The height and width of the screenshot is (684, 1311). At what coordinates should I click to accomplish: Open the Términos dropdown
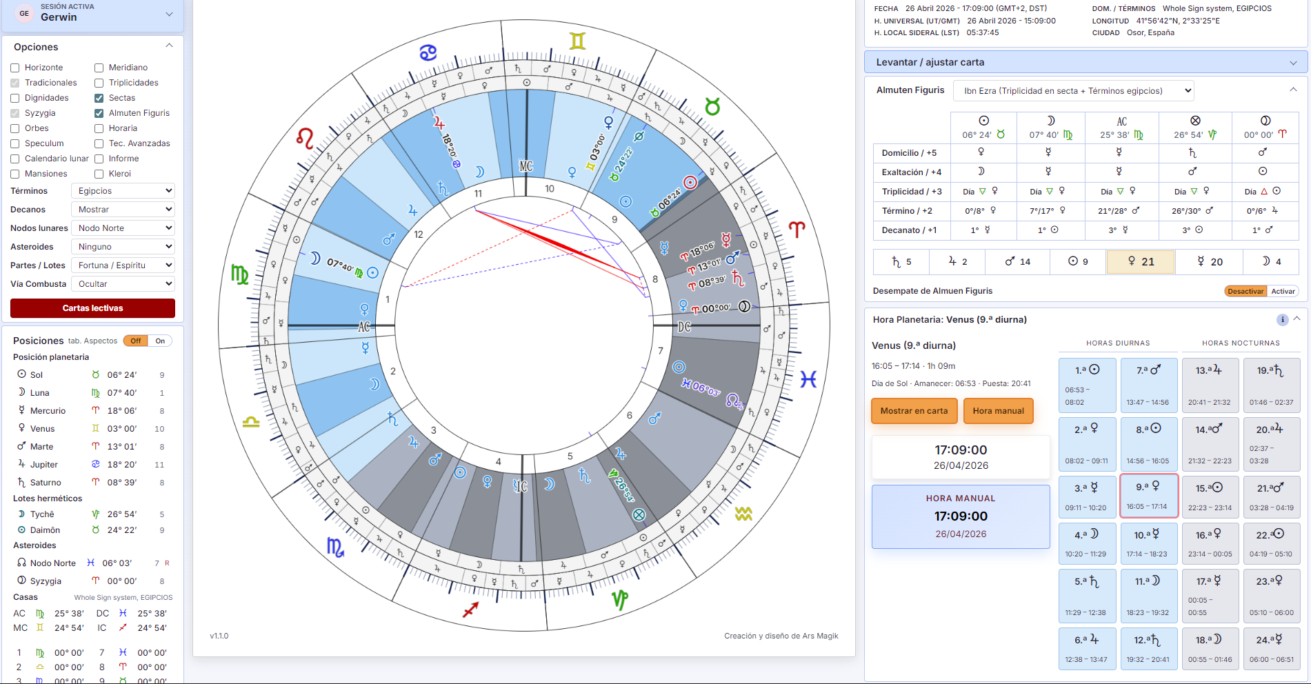coord(123,191)
